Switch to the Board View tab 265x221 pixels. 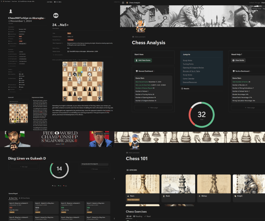pyautogui.click(x=13, y=198)
